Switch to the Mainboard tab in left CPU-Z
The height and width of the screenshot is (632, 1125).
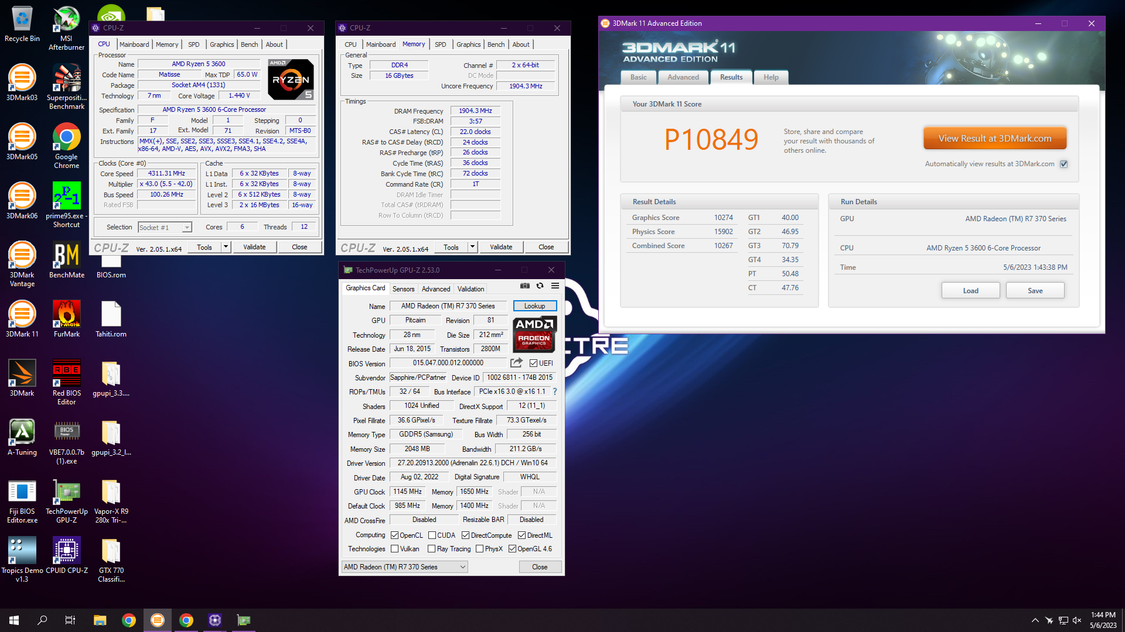134,44
